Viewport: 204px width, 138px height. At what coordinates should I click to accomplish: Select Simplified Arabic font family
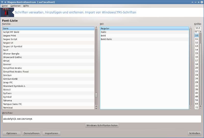coord(48,68)
